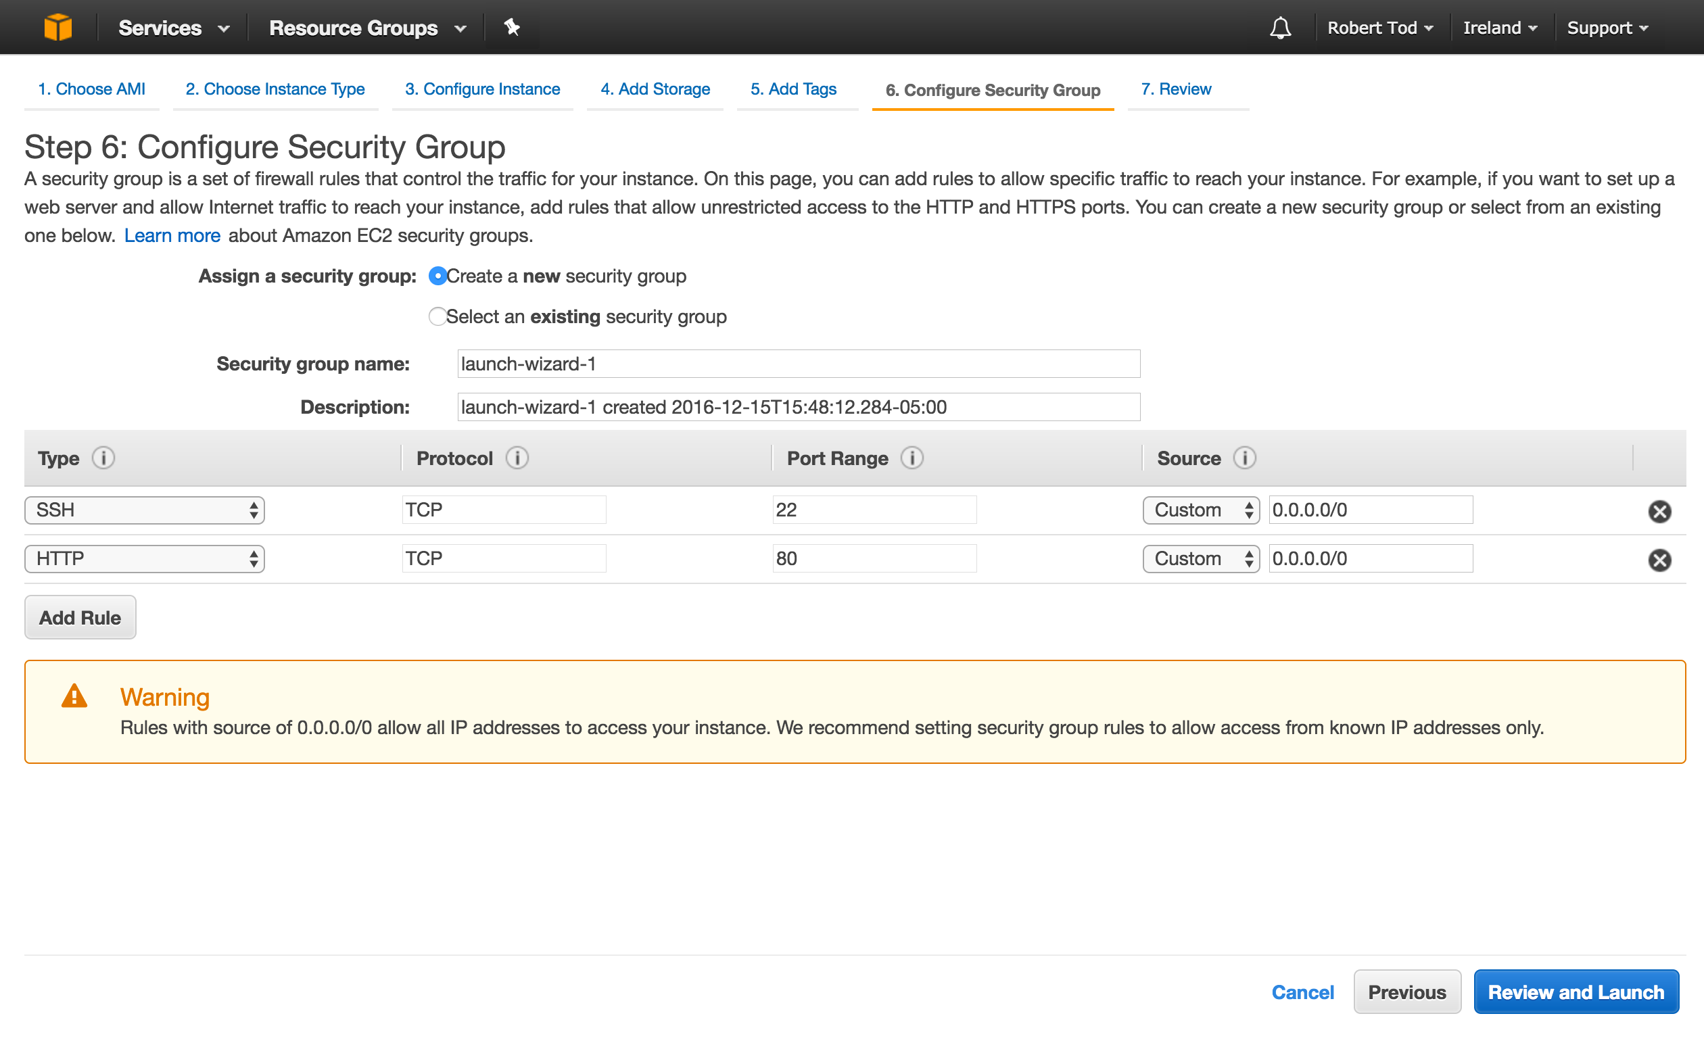Click the pin shortcut icon in navbar
The height and width of the screenshot is (1041, 1704).
point(511,28)
